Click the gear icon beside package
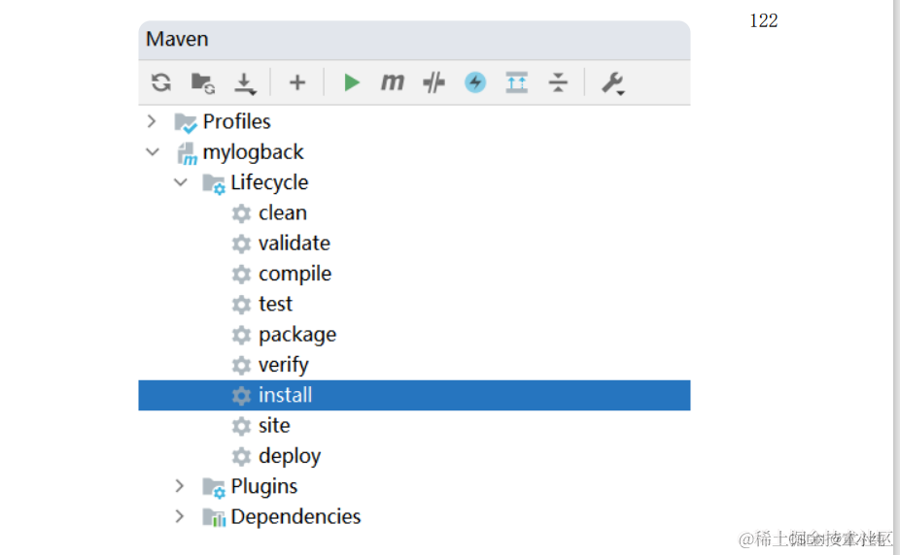Viewport: 900px width, 555px height. click(x=242, y=335)
